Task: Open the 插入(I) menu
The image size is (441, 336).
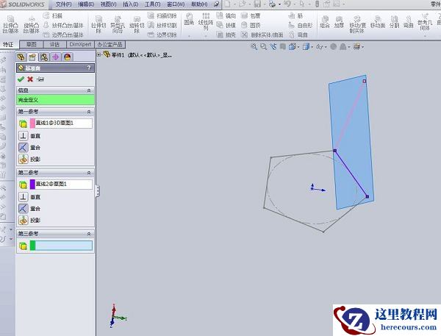Action: point(131,4)
